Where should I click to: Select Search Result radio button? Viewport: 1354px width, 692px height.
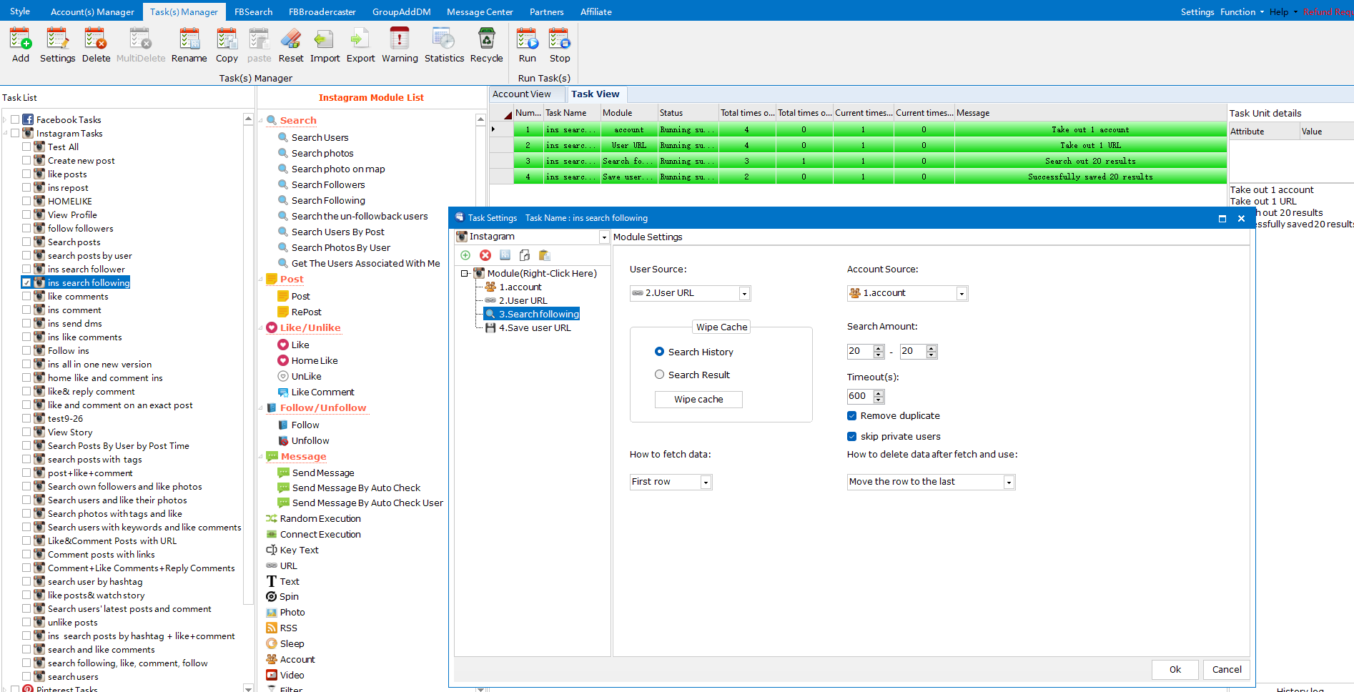(659, 375)
